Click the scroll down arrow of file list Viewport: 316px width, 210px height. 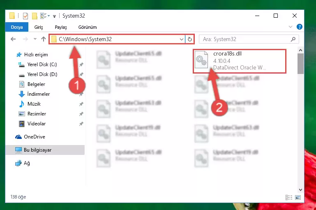click(x=300, y=189)
